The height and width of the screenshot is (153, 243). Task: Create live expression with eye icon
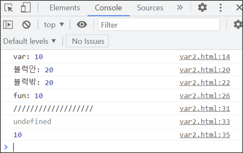tap(82, 24)
